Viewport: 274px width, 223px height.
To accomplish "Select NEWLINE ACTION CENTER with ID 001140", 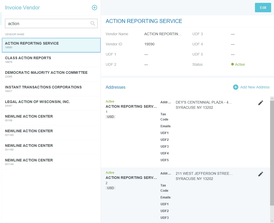I will pos(51,162).
